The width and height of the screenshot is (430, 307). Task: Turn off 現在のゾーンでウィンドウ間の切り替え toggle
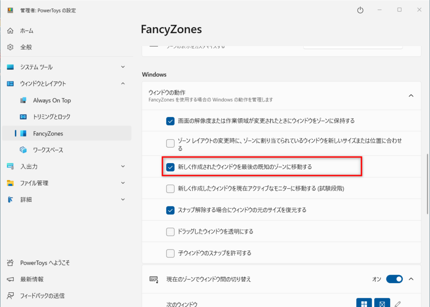[394, 279]
